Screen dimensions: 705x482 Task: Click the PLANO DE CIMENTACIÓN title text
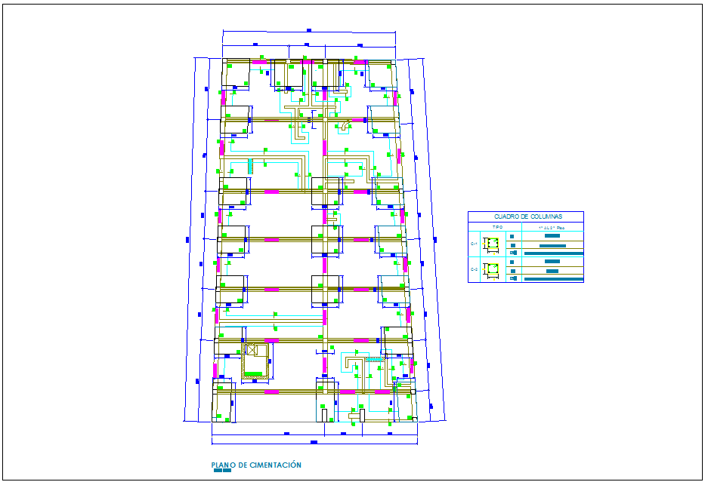pyautogui.click(x=257, y=463)
